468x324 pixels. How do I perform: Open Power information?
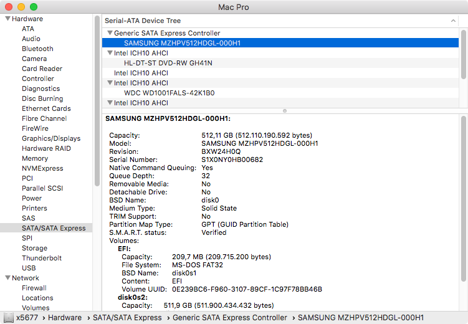point(32,198)
